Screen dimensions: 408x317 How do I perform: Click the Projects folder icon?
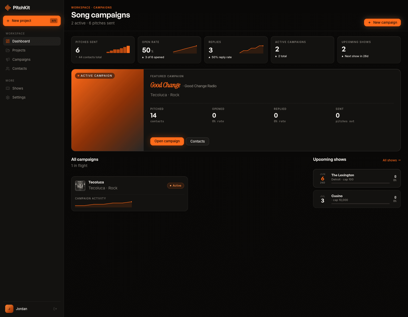click(8, 50)
